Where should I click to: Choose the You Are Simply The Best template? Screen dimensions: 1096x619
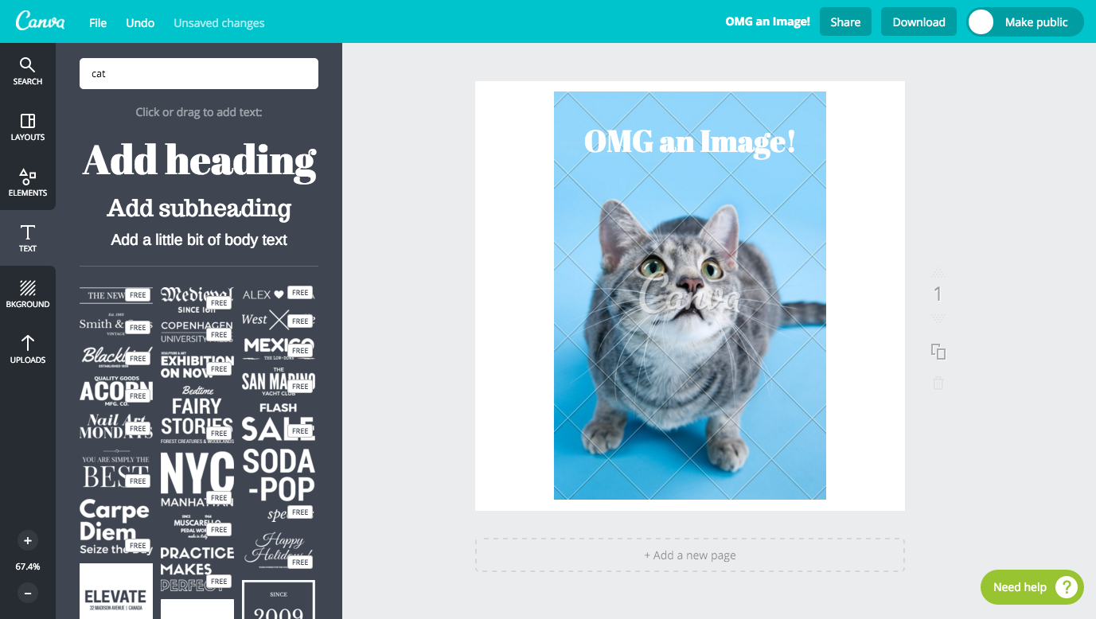click(116, 469)
